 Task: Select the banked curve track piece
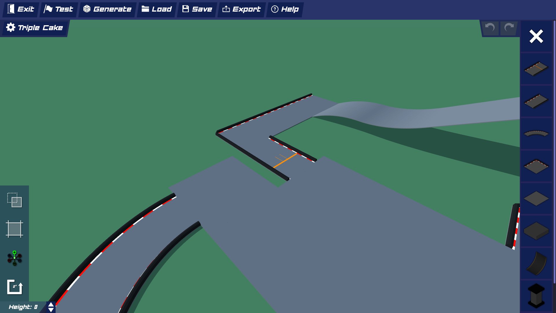point(536,262)
